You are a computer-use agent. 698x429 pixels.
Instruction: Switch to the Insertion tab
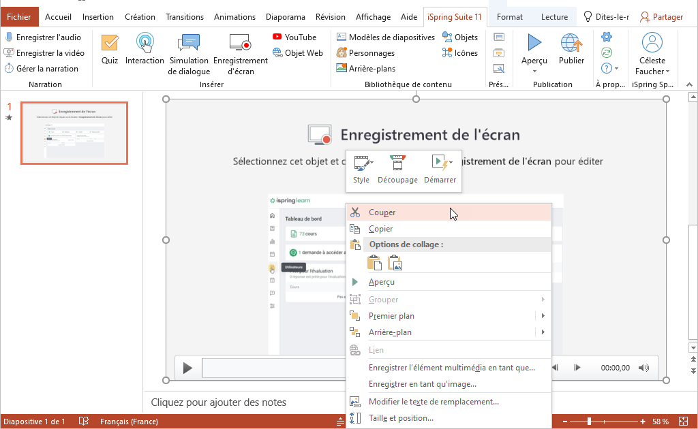pos(98,17)
